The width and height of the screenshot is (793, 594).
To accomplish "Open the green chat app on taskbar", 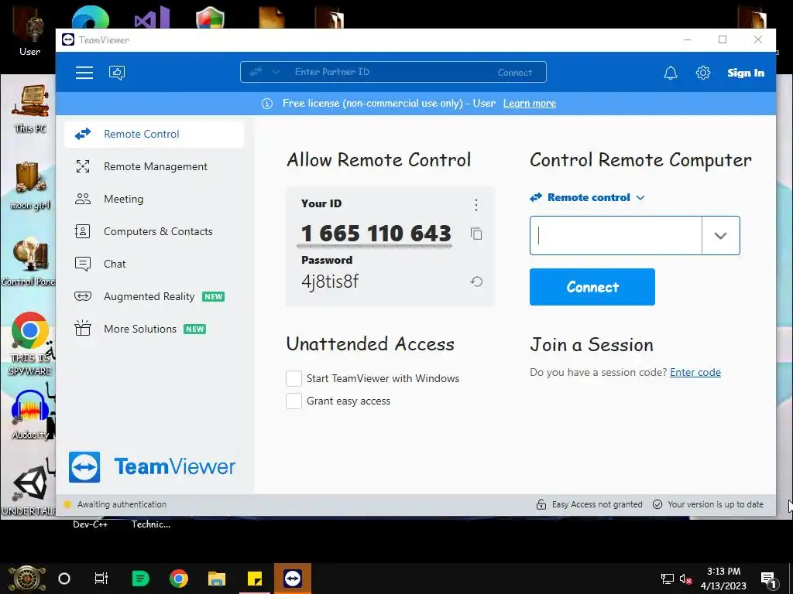I will (141, 579).
